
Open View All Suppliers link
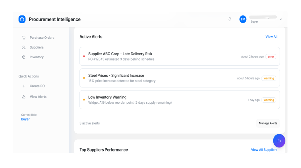[x=264, y=150]
